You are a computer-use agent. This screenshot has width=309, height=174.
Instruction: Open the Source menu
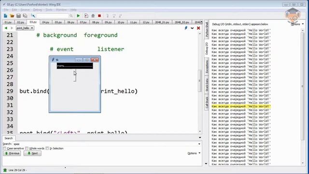(x=25, y=10)
